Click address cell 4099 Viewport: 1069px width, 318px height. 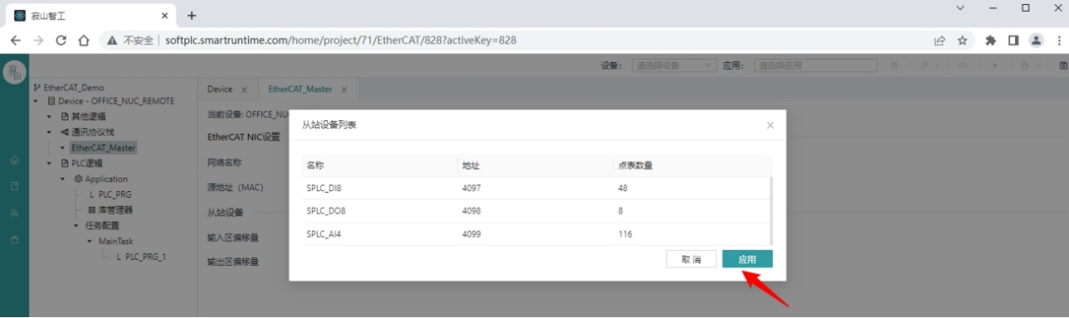470,234
